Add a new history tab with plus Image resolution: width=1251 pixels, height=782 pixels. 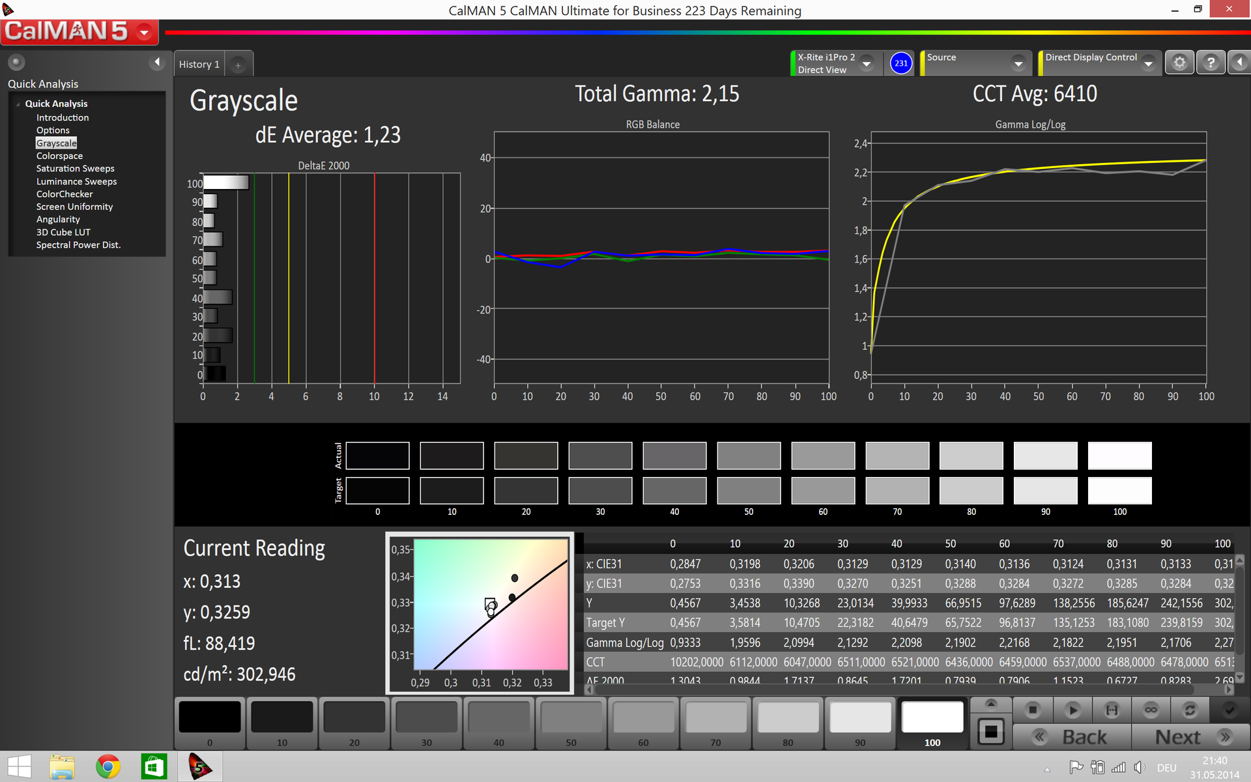238,65
